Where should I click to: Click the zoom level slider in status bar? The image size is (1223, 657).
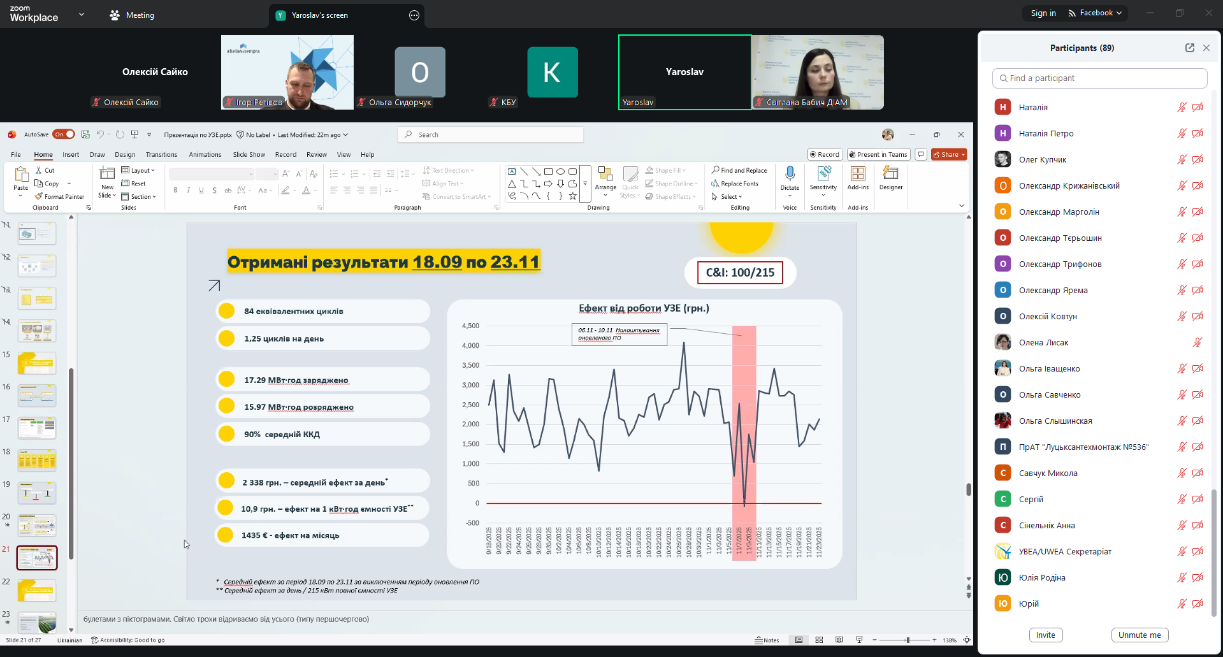(908, 640)
